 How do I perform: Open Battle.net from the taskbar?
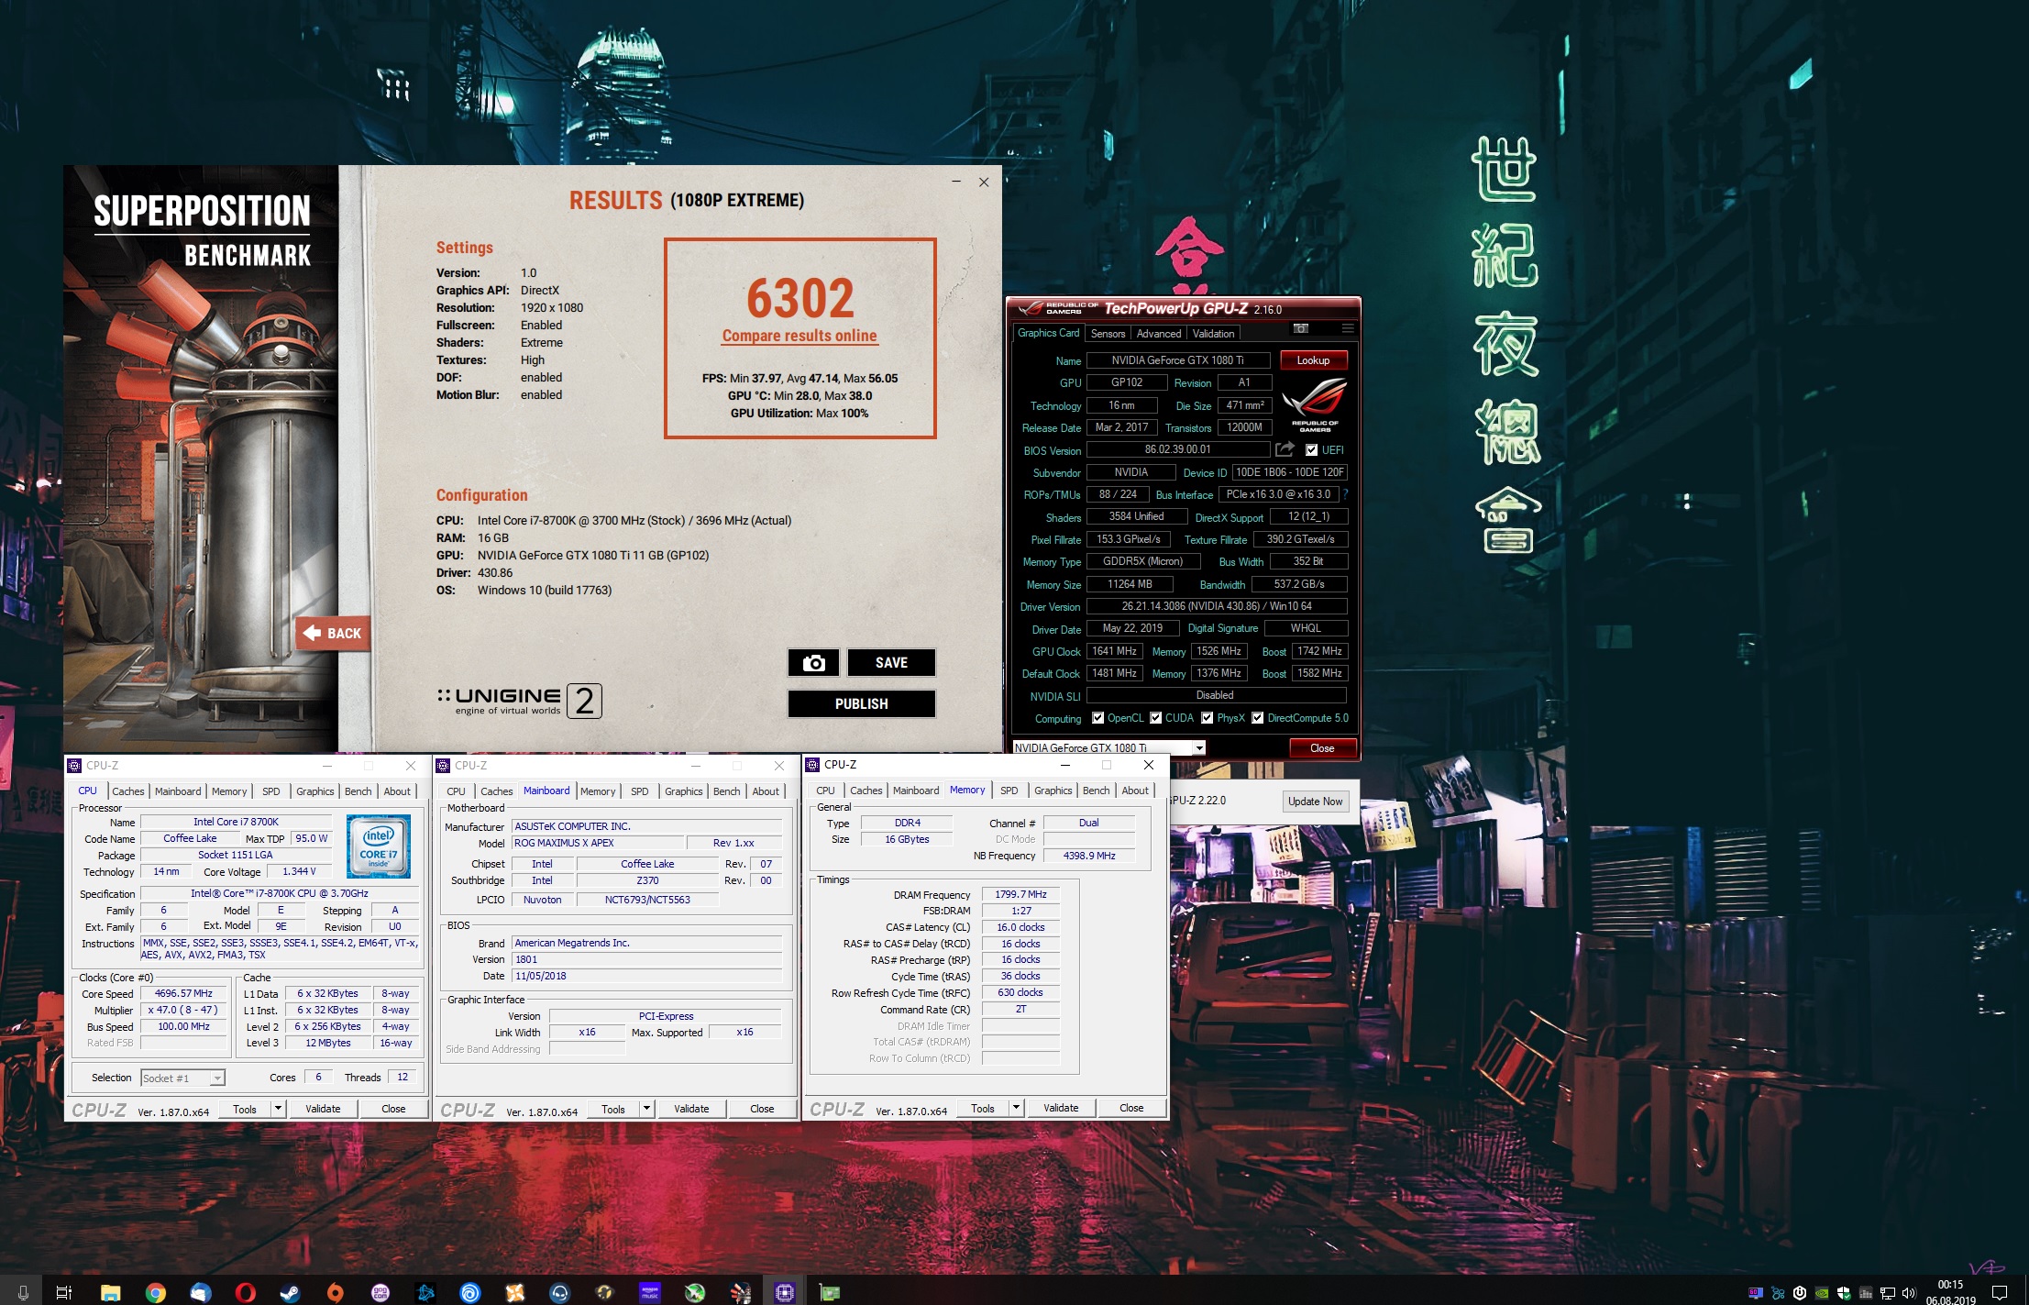(x=425, y=1292)
